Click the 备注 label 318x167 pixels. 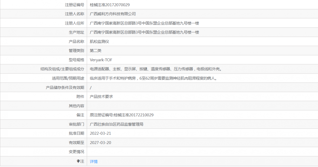80,115
